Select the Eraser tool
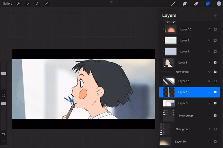Viewport: 223px width, 148px height. tap(196, 3)
